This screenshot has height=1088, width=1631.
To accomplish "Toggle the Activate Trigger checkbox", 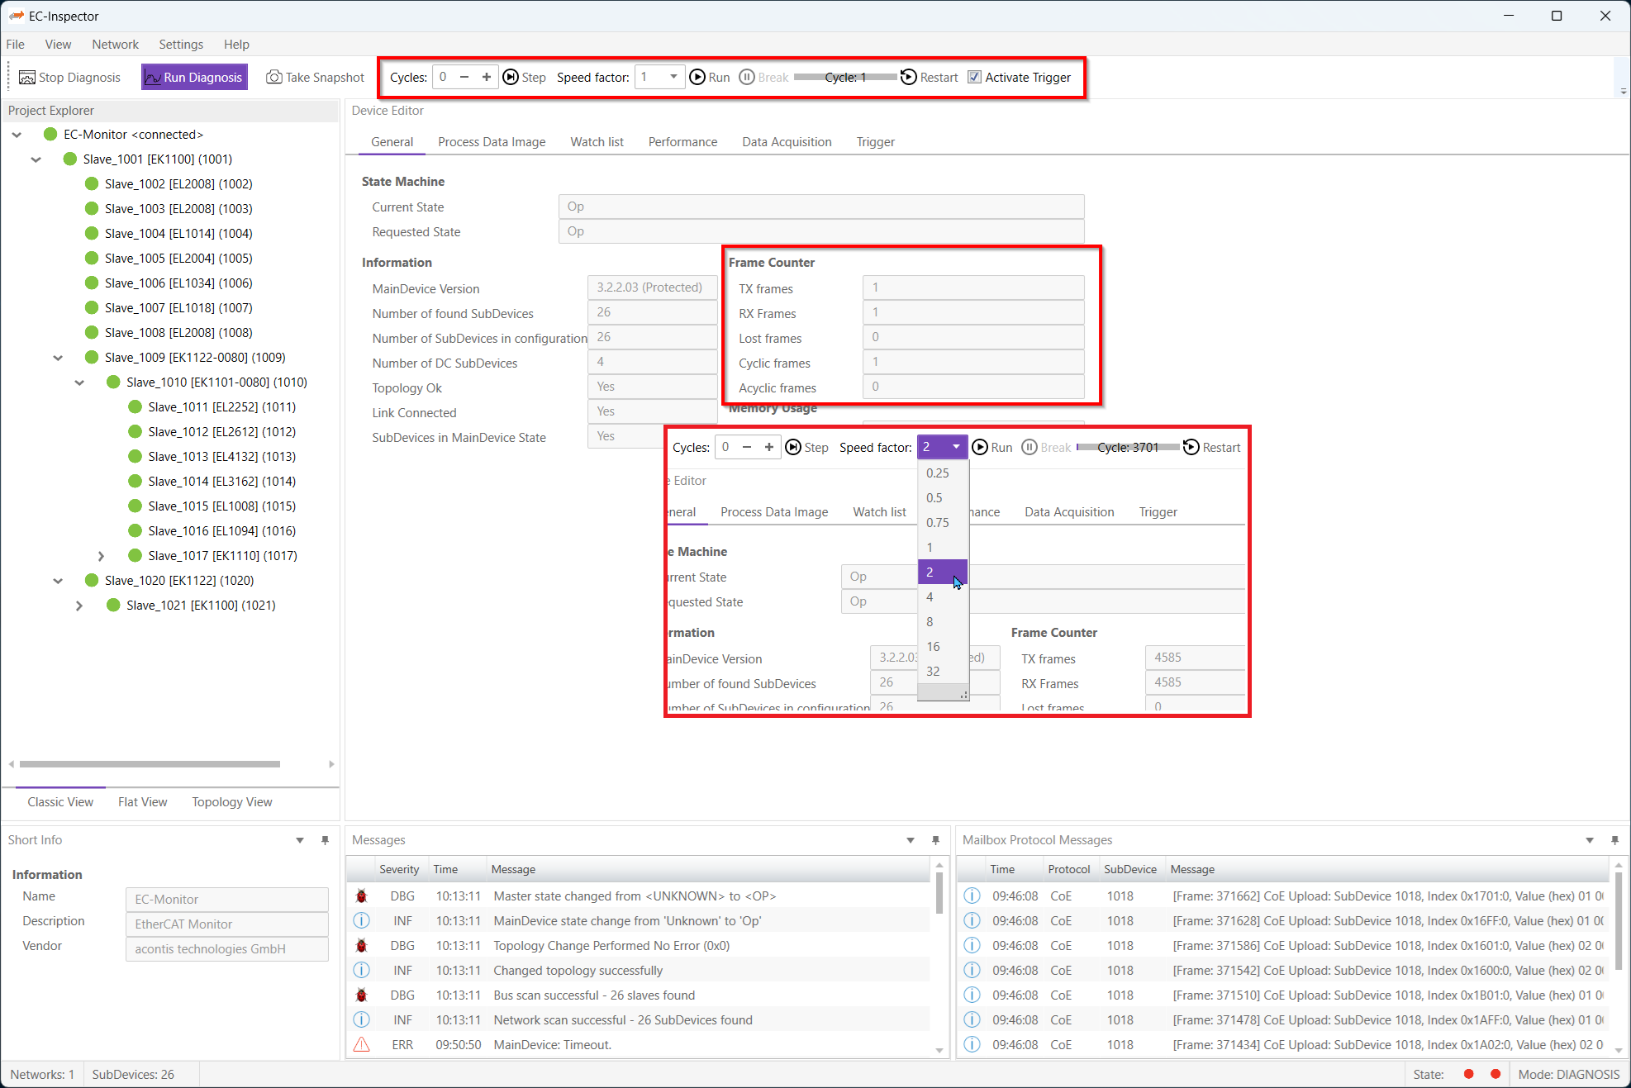I will click(x=974, y=77).
